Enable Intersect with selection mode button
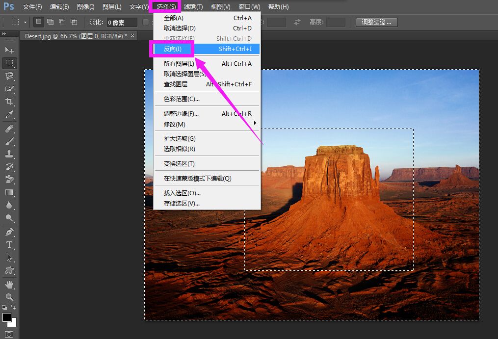The width and height of the screenshot is (498, 339). pos(74,22)
